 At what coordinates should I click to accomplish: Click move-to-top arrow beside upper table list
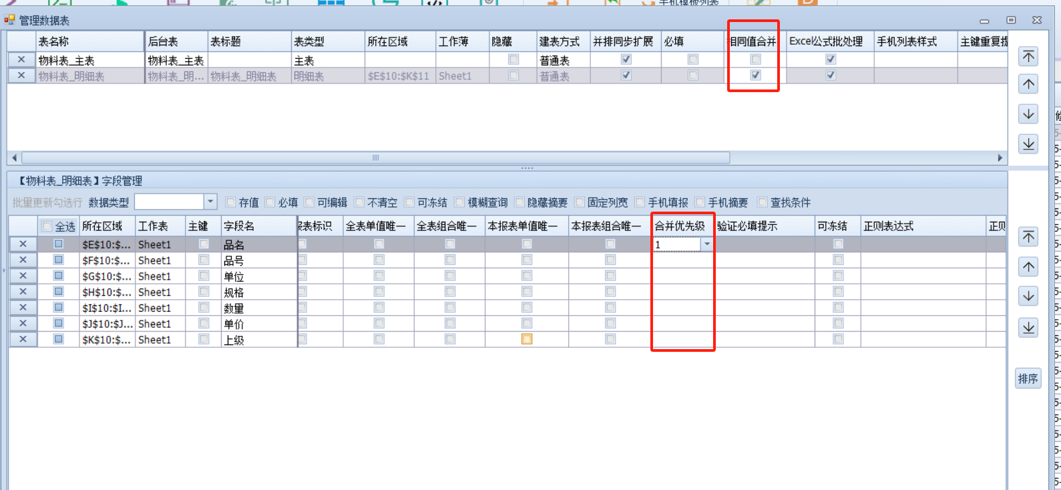click(1028, 57)
